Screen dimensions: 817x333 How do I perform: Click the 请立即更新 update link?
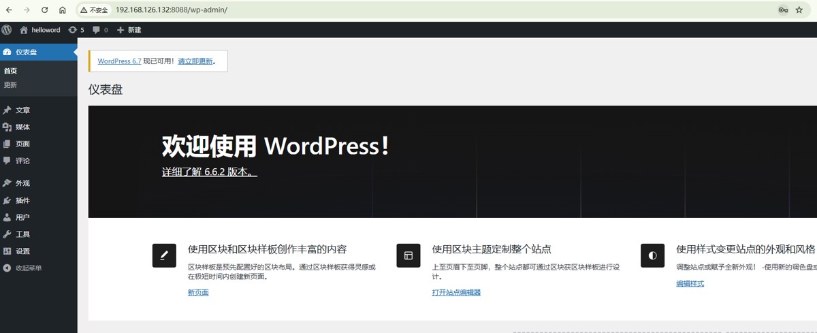point(195,61)
